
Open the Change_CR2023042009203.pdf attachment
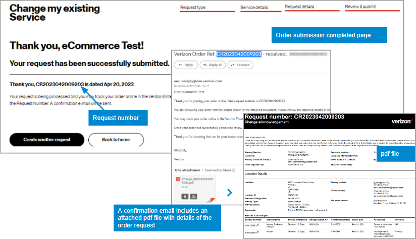[195, 189]
